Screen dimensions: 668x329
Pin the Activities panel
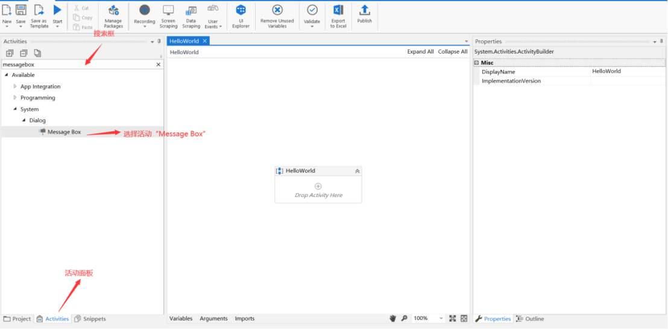click(x=159, y=42)
